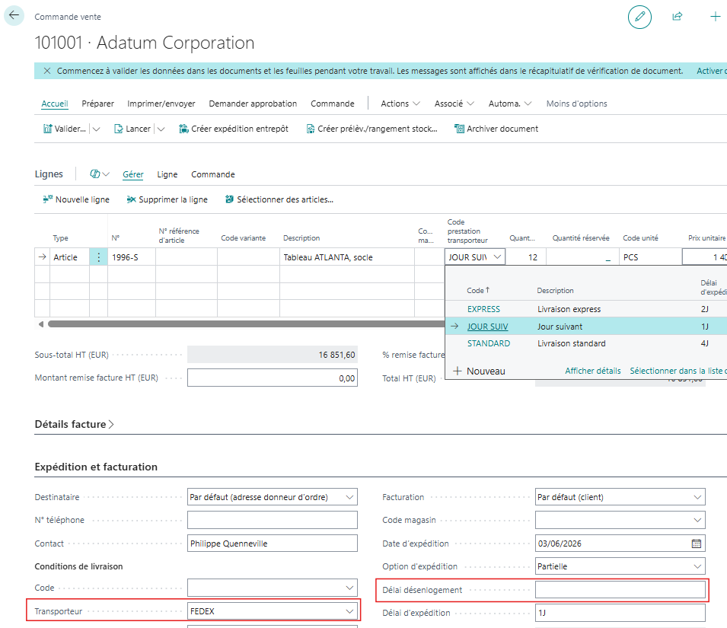Sort by the Code column header
This screenshot has height=628, width=727.
coord(478,291)
